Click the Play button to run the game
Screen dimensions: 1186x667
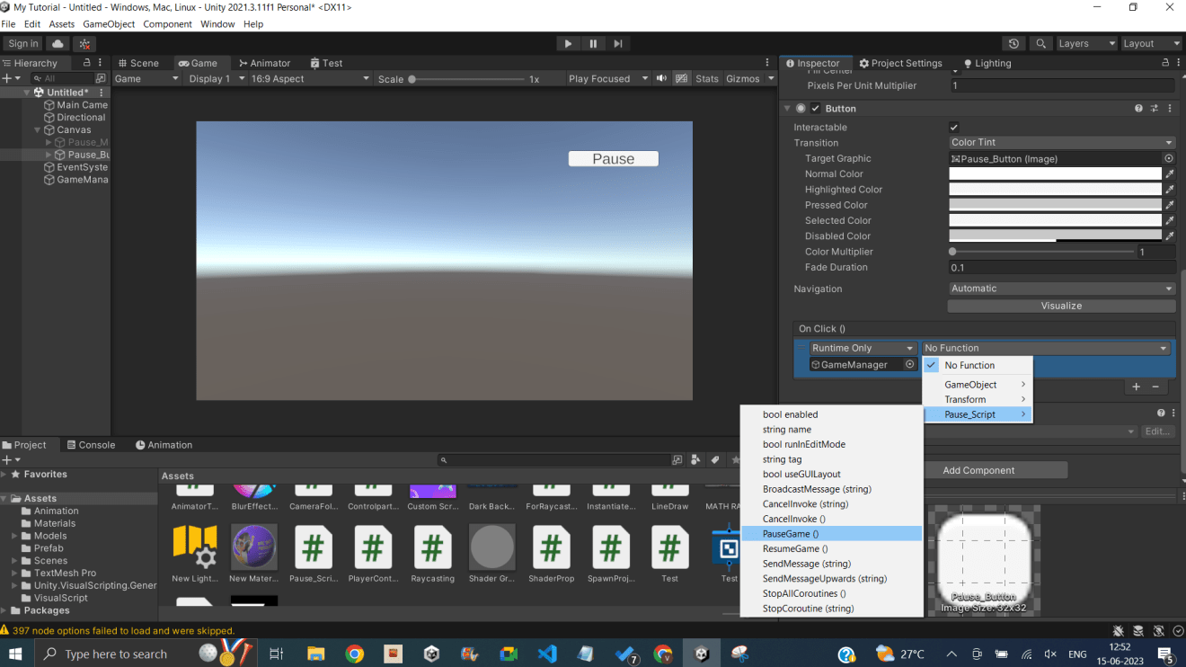[x=568, y=42]
